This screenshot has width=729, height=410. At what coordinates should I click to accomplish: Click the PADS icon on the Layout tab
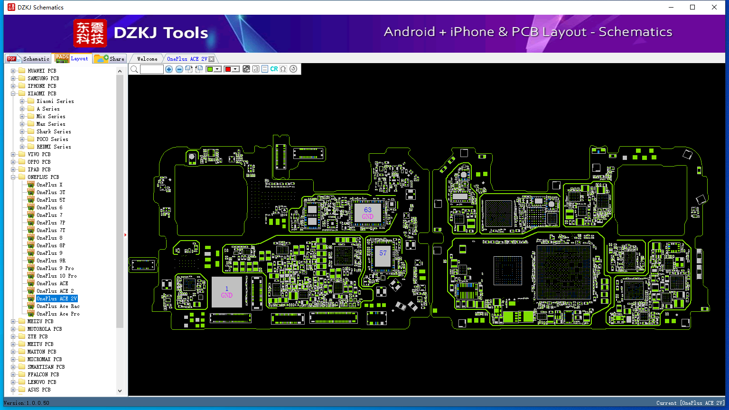62,58
